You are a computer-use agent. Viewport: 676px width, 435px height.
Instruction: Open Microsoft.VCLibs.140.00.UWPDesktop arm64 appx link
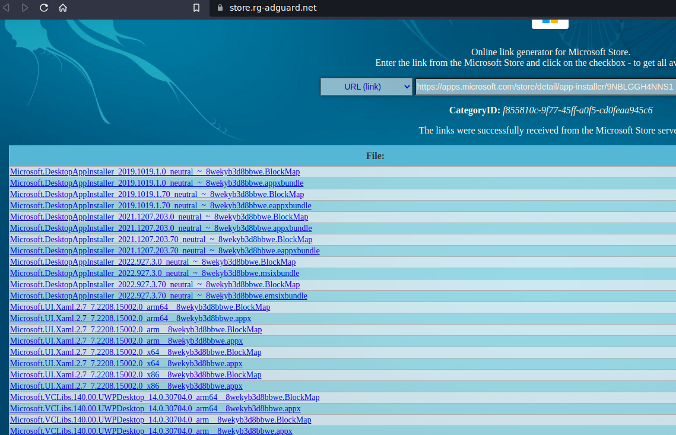pyautogui.click(x=155, y=408)
